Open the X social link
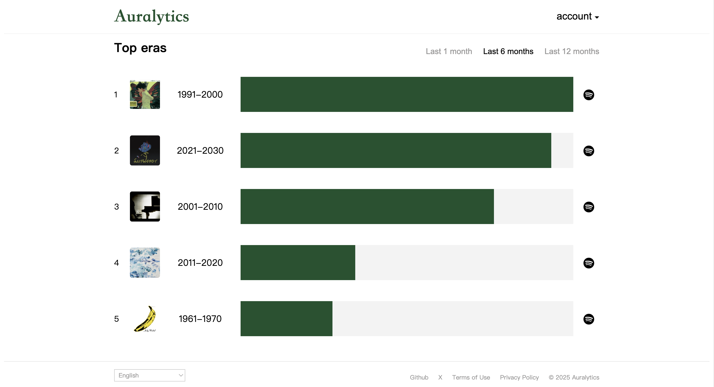Viewport: 714px width, 387px height. [x=440, y=377]
